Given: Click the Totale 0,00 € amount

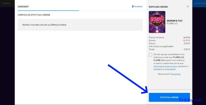Looking at the screenshot, I should pyautogui.click(x=187, y=49).
